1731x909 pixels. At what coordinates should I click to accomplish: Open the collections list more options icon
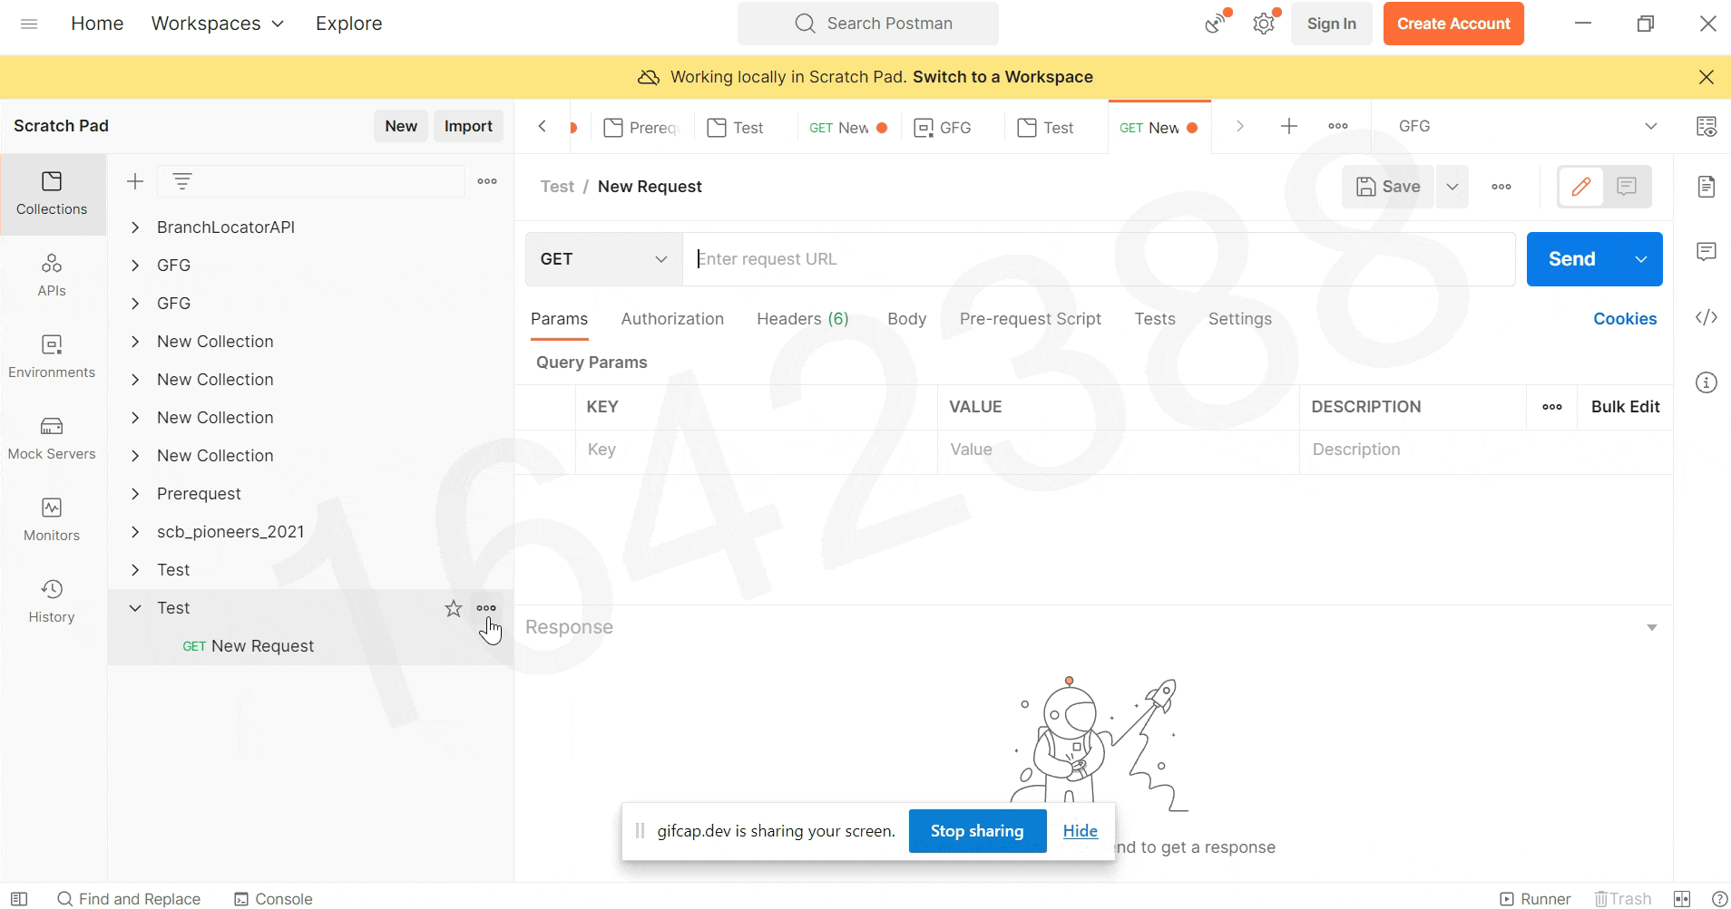(x=487, y=181)
